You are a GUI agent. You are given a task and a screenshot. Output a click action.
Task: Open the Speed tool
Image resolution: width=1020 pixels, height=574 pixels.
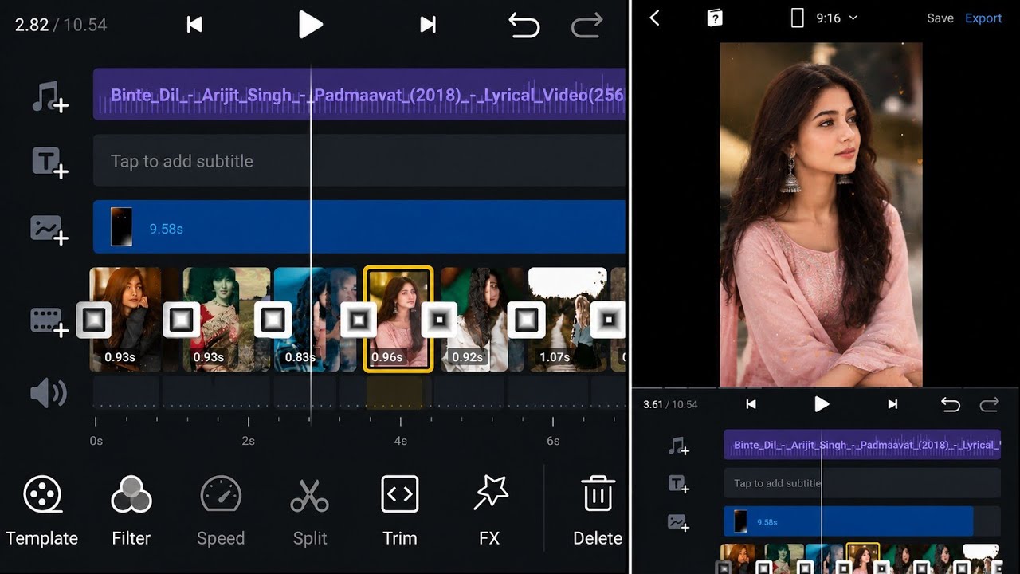(221, 511)
